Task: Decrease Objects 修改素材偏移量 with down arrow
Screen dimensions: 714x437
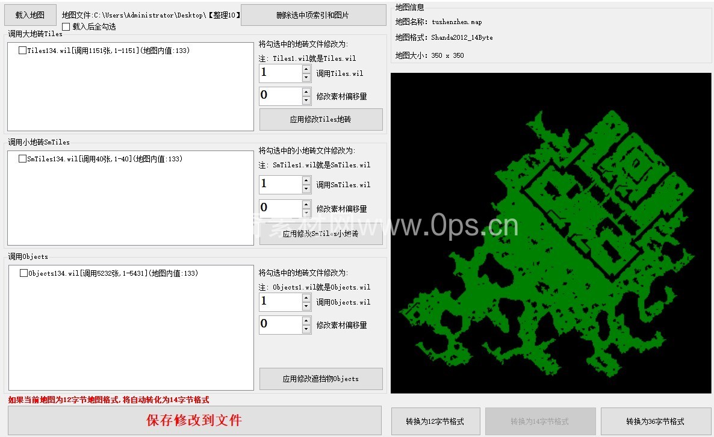Action: point(306,329)
